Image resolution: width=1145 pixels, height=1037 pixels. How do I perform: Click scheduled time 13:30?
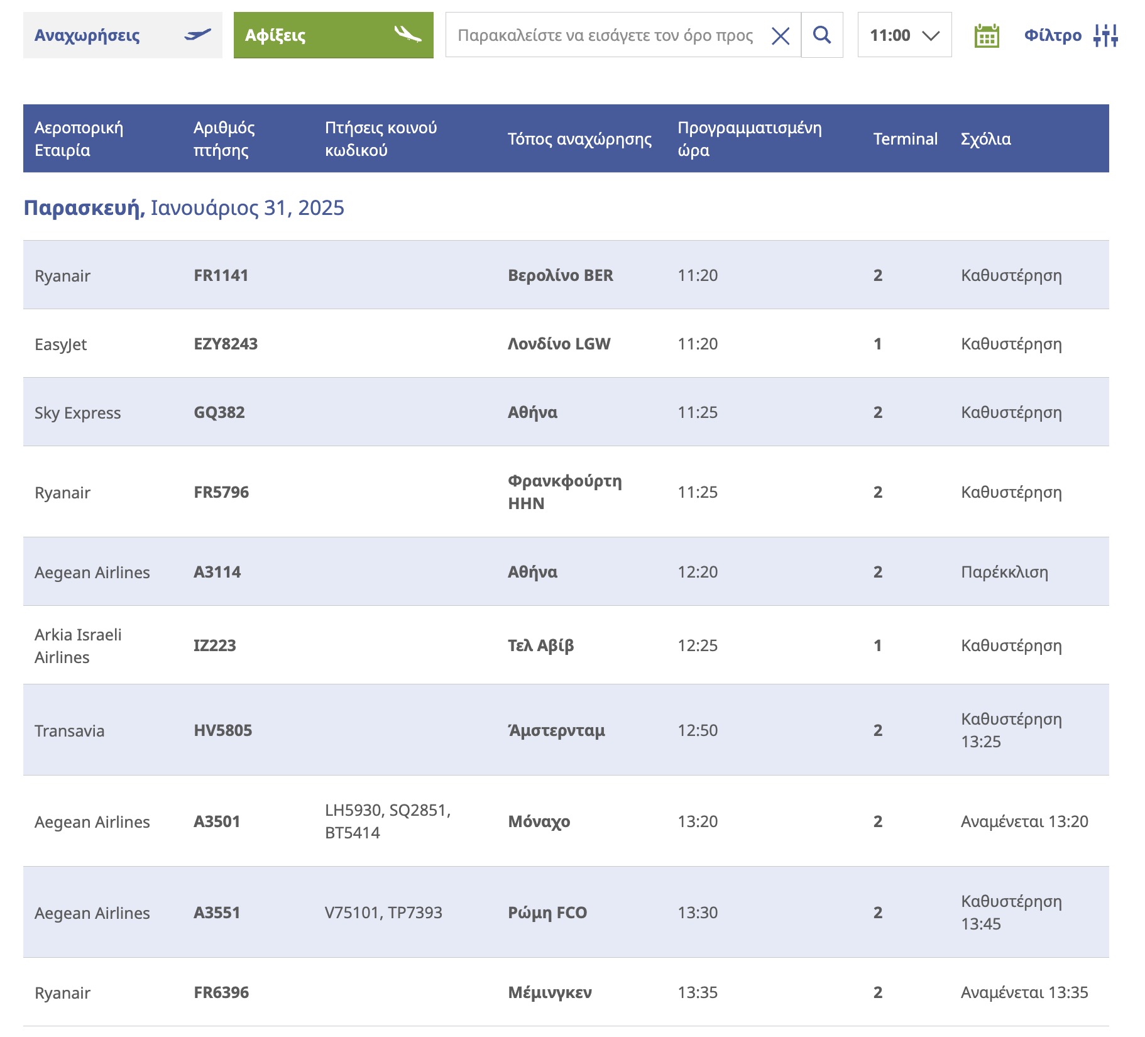pos(698,913)
